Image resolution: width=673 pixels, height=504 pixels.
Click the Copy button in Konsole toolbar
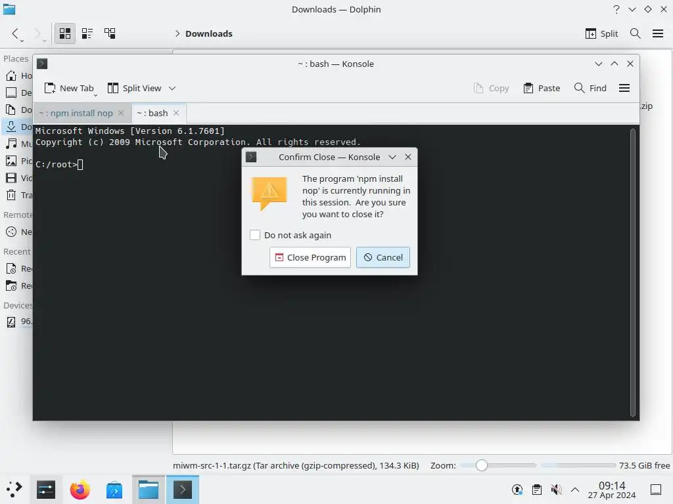click(x=491, y=88)
